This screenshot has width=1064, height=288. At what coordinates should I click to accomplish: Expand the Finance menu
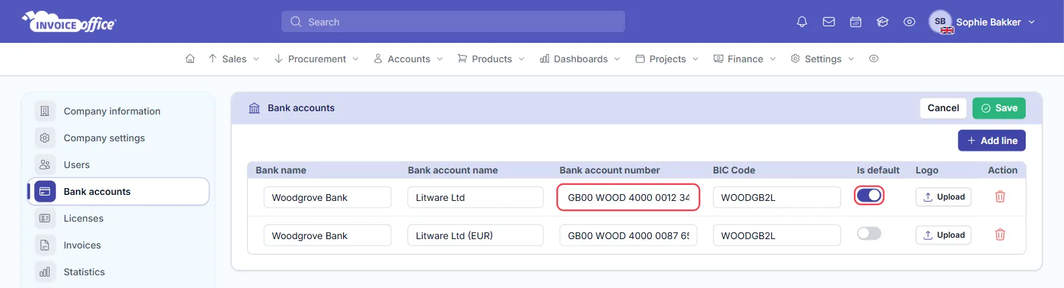745,59
